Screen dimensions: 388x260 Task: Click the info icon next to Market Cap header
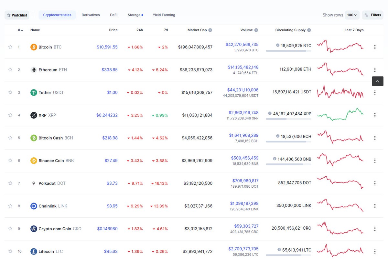coord(210,30)
